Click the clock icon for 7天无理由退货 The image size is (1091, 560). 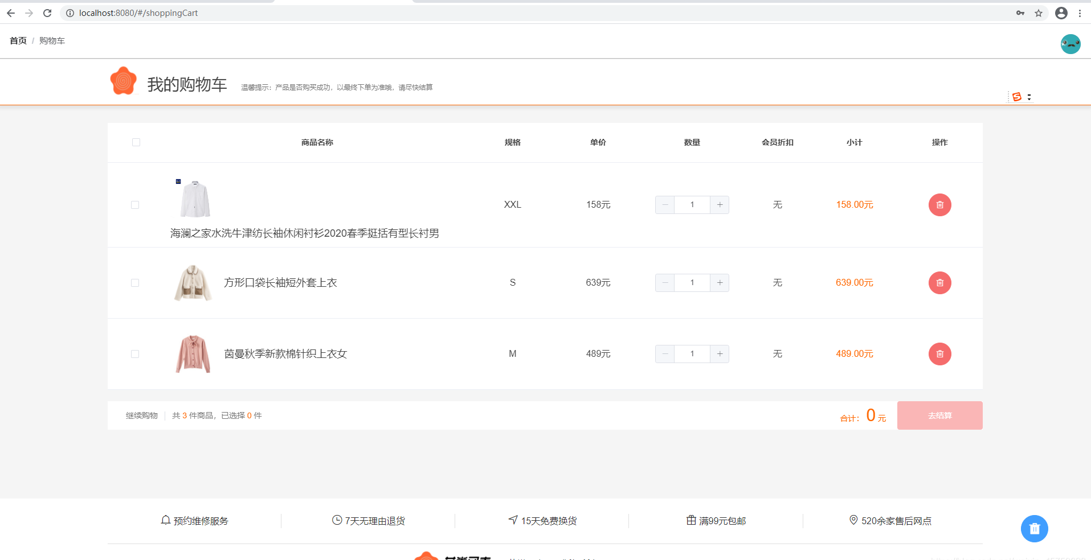pos(337,520)
